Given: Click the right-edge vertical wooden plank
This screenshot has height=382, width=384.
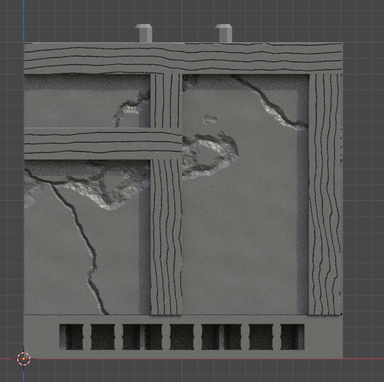Looking at the screenshot, I should point(325,194).
